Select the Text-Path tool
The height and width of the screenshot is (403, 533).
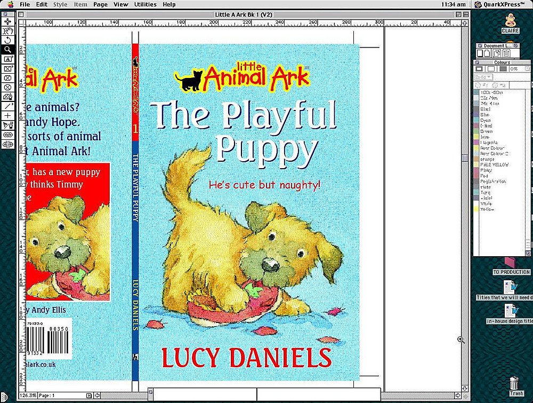tap(7, 125)
